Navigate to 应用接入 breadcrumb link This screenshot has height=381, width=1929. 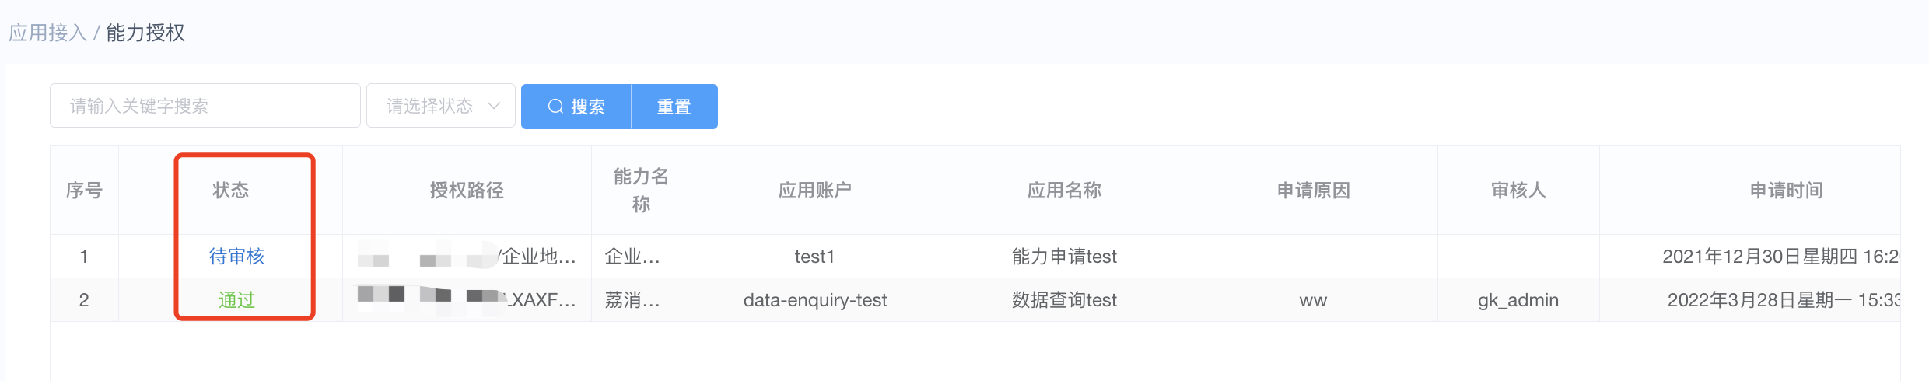pyautogui.click(x=47, y=33)
